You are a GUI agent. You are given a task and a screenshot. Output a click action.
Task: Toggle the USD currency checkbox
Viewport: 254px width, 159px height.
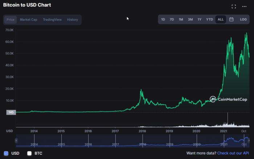(6, 153)
